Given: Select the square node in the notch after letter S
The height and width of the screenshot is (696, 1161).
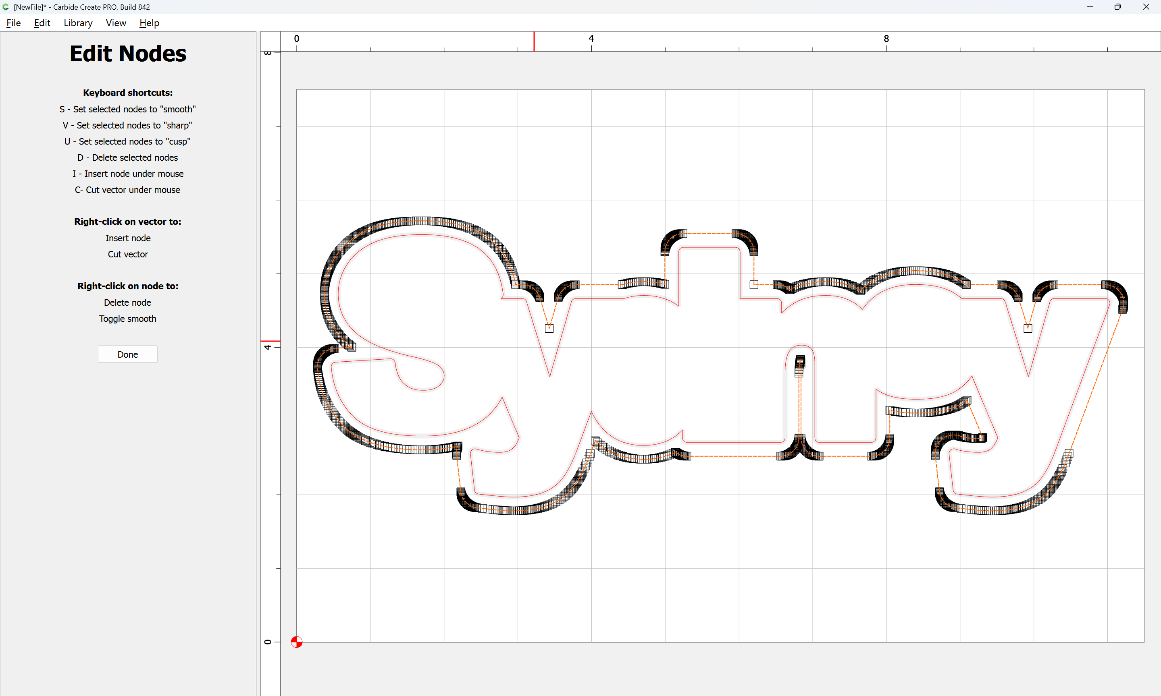Looking at the screenshot, I should click(x=549, y=328).
